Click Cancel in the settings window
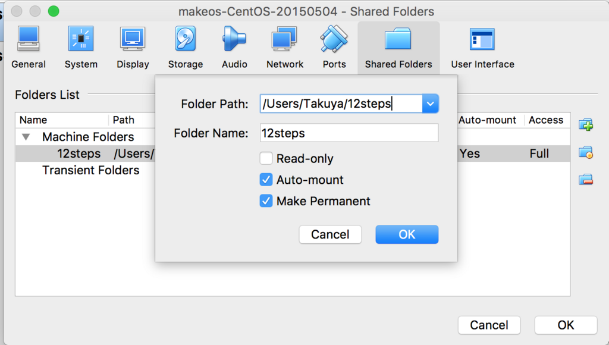The width and height of the screenshot is (609, 345). point(489,325)
